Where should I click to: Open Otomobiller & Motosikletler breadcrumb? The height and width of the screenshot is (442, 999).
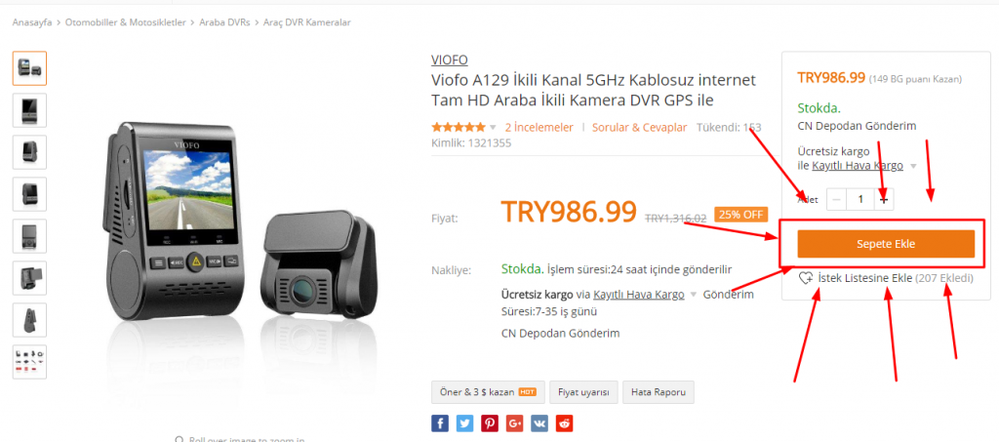click(x=126, y=22)
